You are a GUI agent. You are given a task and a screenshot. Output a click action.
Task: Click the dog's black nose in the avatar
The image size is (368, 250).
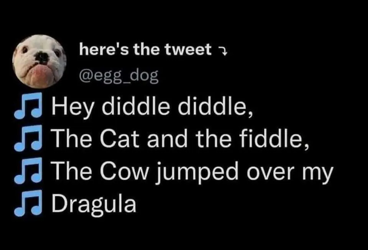pyautogui.click(x=42, y=57)
